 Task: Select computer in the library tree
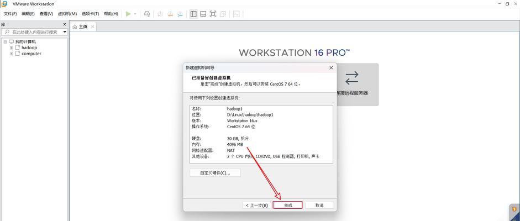[31, 54]
